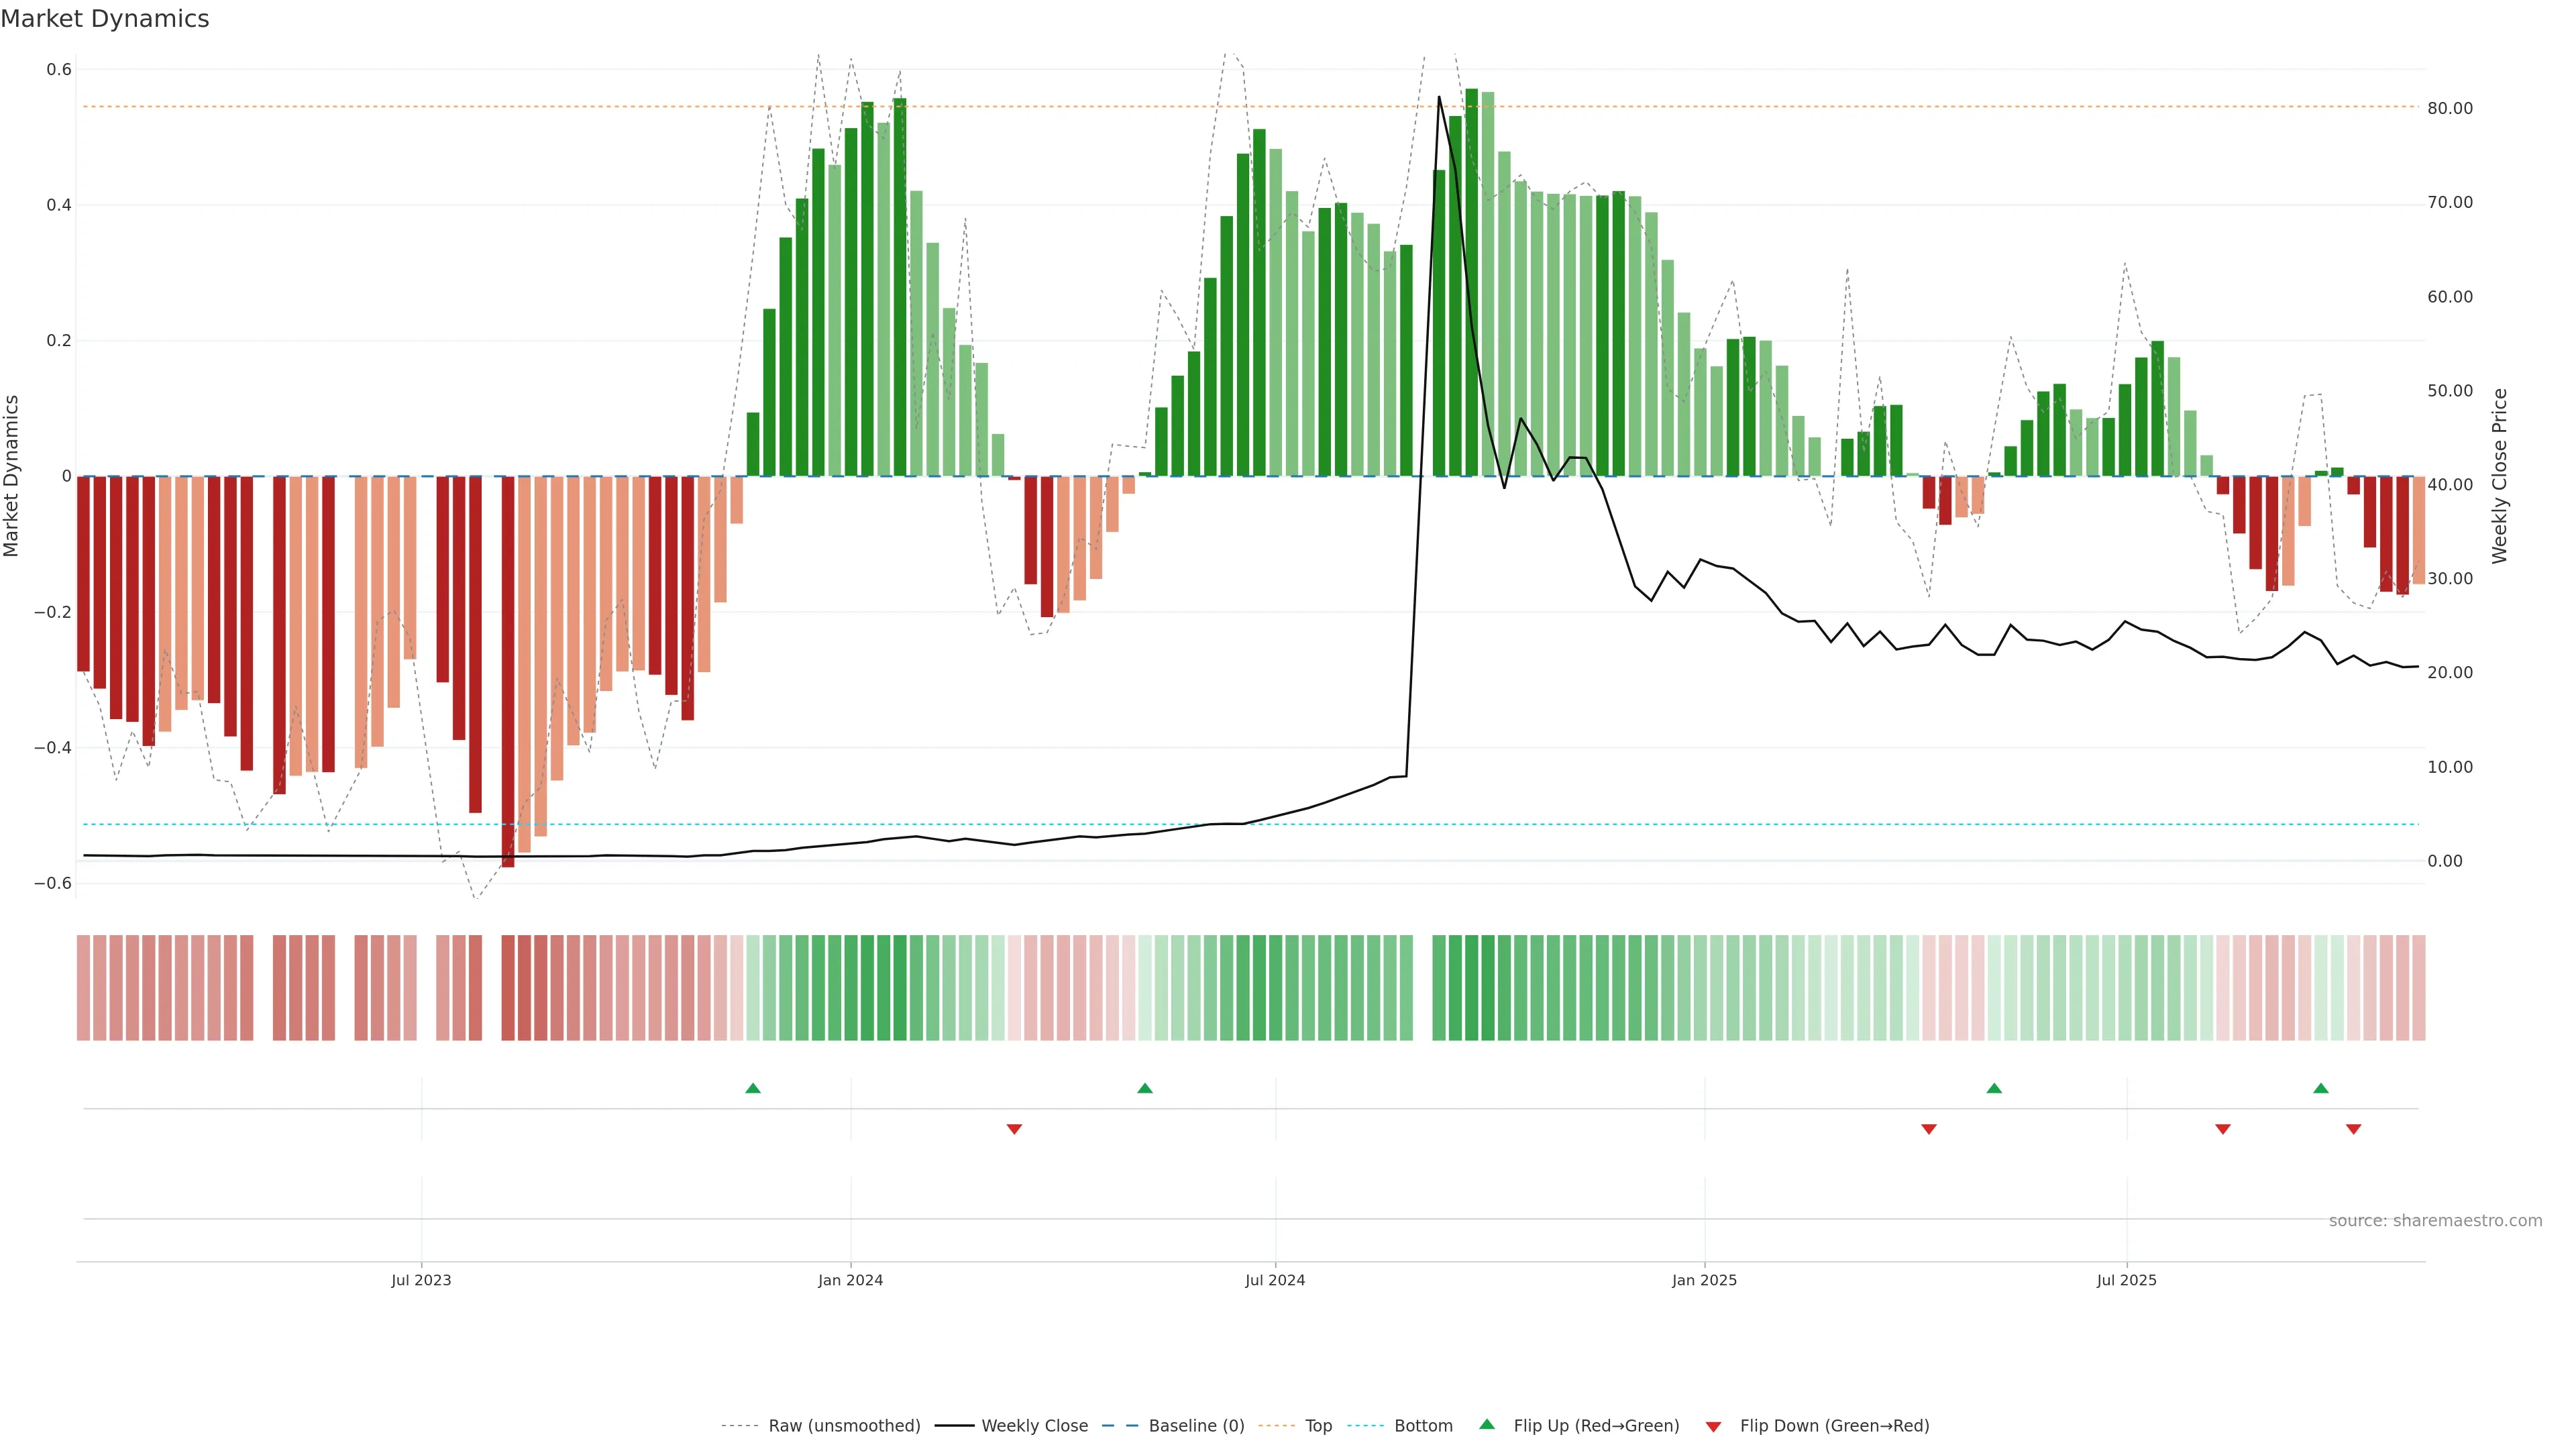Toggle the Baseline (0) legend entry
2576x1449 pixels.
(1196, 1426)
